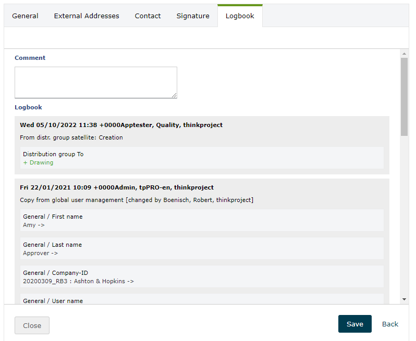Viewport: 416px width, 341px height.
Task: Click the vertical scrollbar thumb
Action: click(x=404, y=96)
